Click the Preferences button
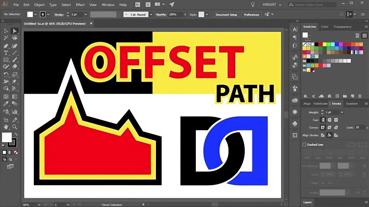Screen dimensions: 369x207 pyautogui.click(x=251, y=14)
